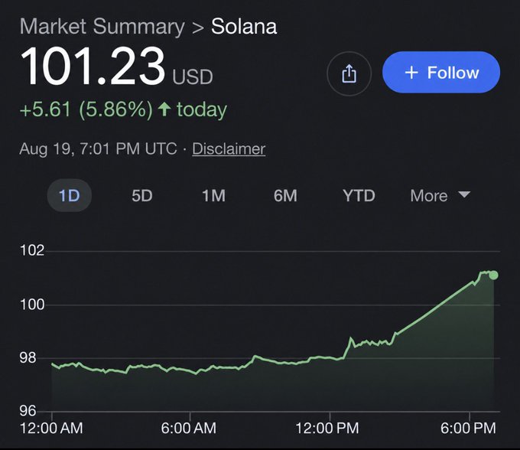
Task: Click the 98 y-axis label
Action: [28, 357]
